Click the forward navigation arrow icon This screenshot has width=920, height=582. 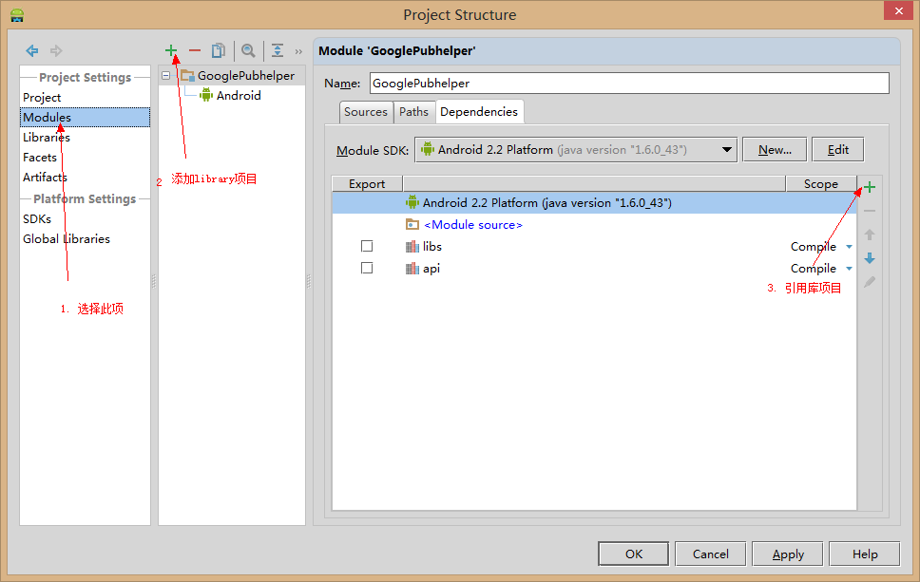pos(56,51)
